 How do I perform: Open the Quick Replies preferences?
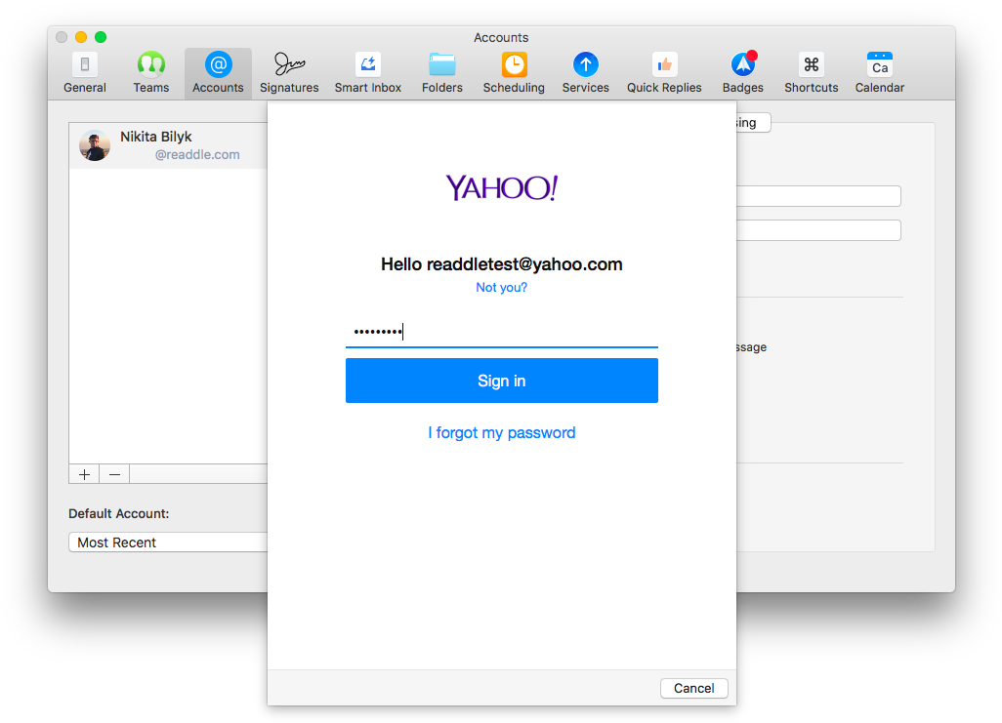coord(664,73)
